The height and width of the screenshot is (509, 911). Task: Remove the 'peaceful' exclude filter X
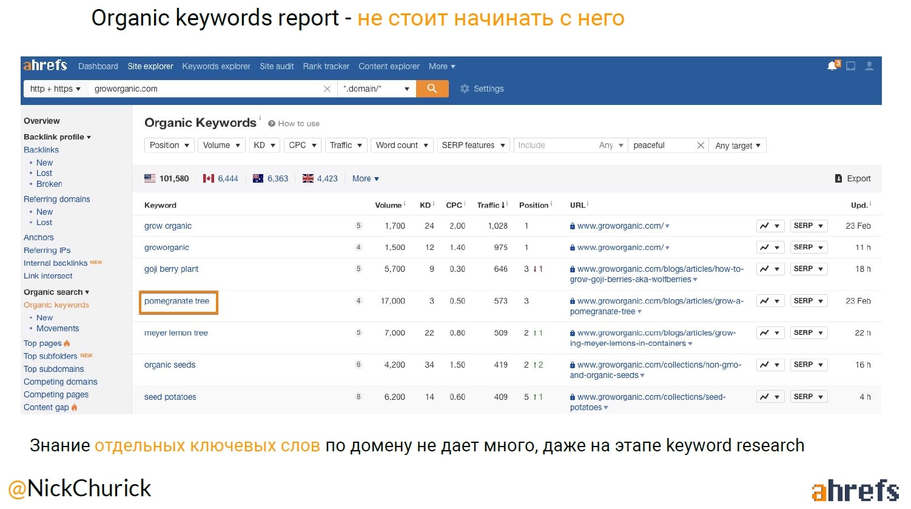[x=701, y=146]
